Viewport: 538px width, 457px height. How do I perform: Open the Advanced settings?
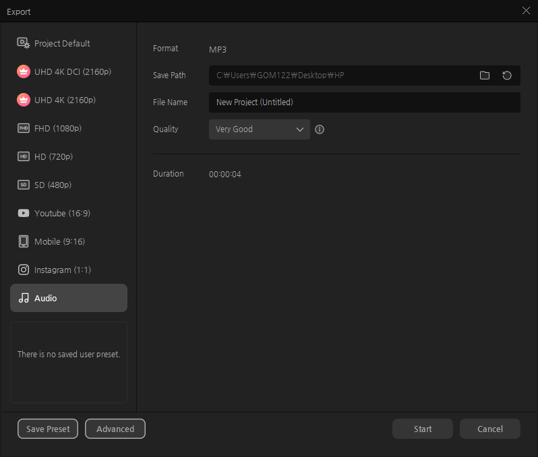[x=115, y=429]
